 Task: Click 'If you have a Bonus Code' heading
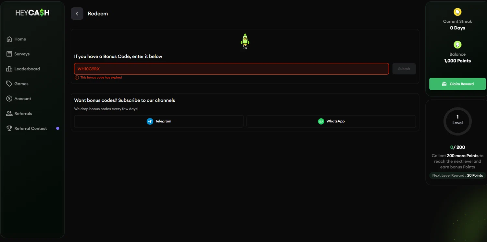point(118,56)
